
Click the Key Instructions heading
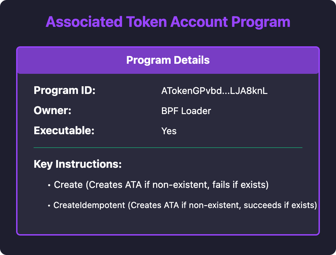pyautogui.click(x=78, y=164)
